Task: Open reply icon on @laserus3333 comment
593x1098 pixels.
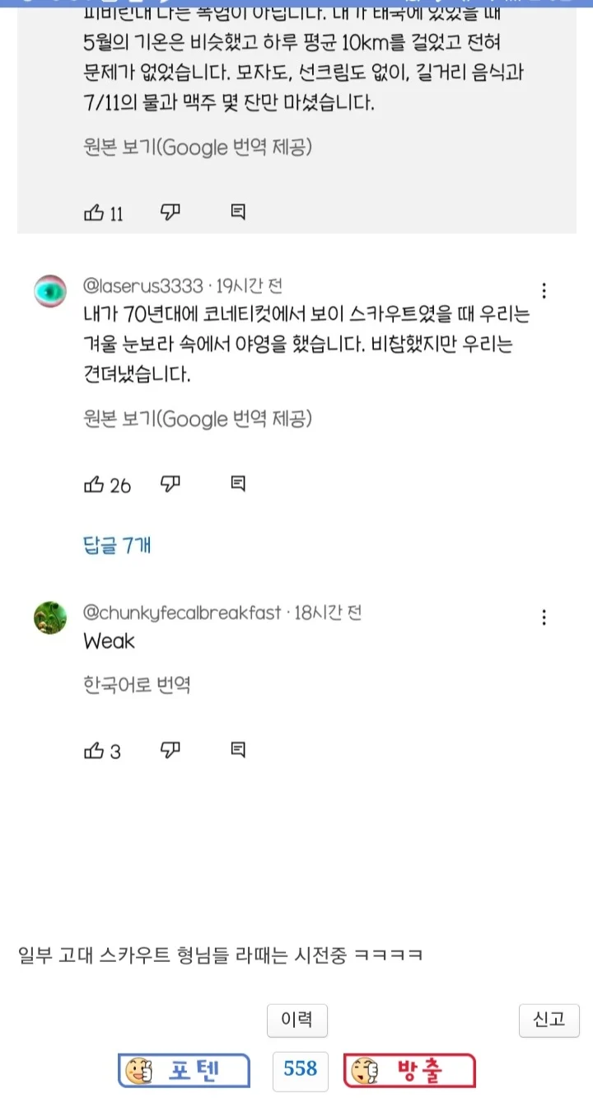Action: click(237, 484)
